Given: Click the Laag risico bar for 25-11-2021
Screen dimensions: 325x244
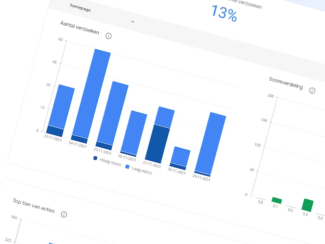Looking at the screenshot, I should [113, 113].
